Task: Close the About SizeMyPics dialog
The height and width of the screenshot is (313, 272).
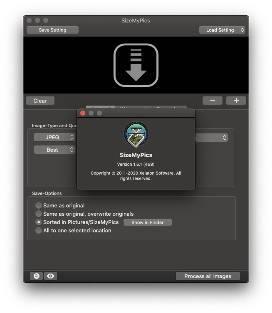Action: pos(83,113)
